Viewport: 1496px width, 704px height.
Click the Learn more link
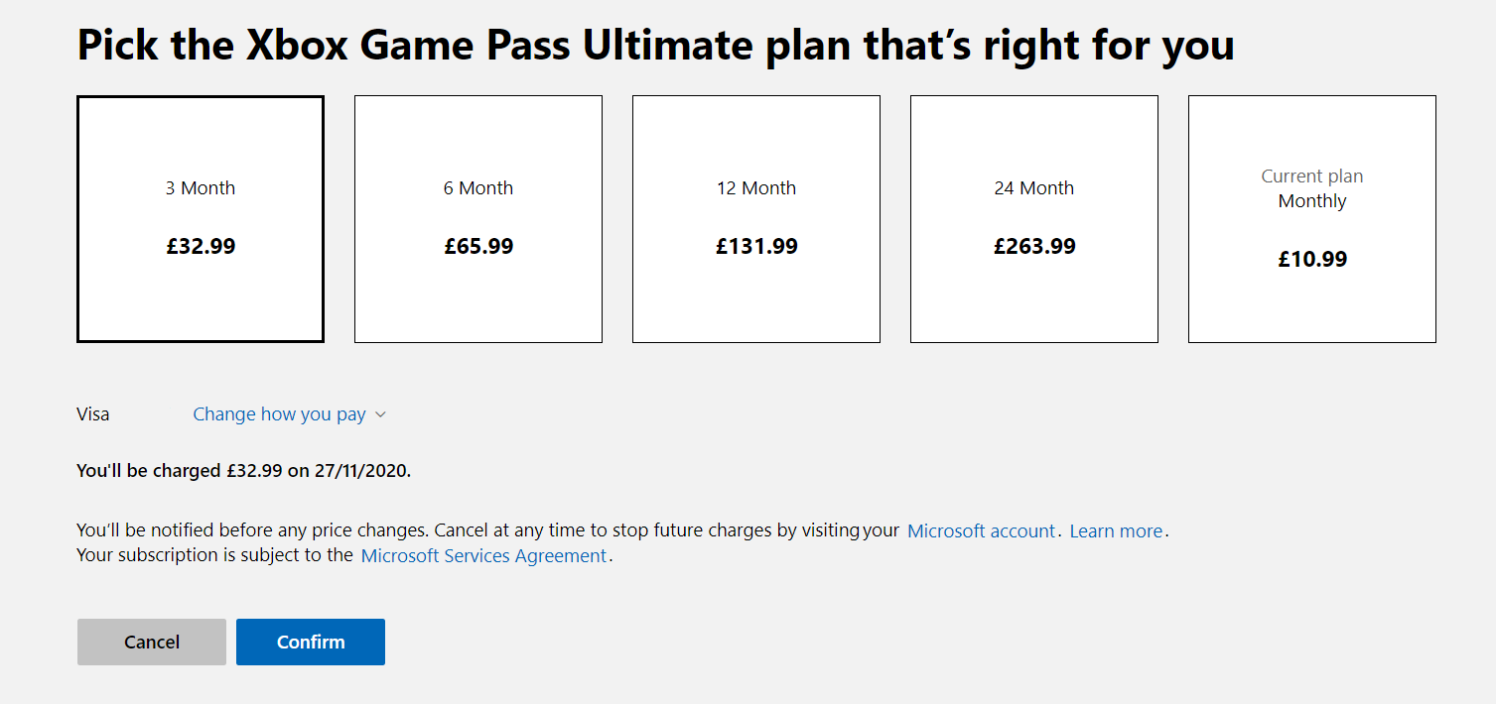click(x=1115, y=530)
